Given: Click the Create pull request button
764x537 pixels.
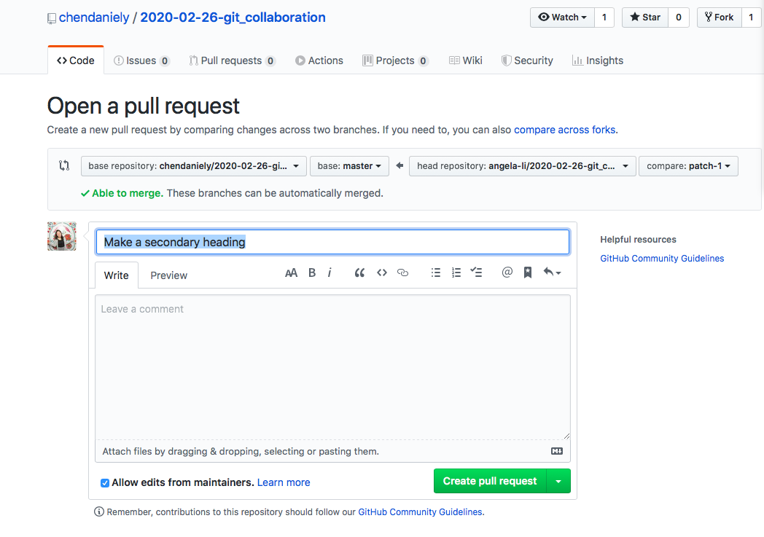Looking at the screenshot, I should click(x=490, y=481).
